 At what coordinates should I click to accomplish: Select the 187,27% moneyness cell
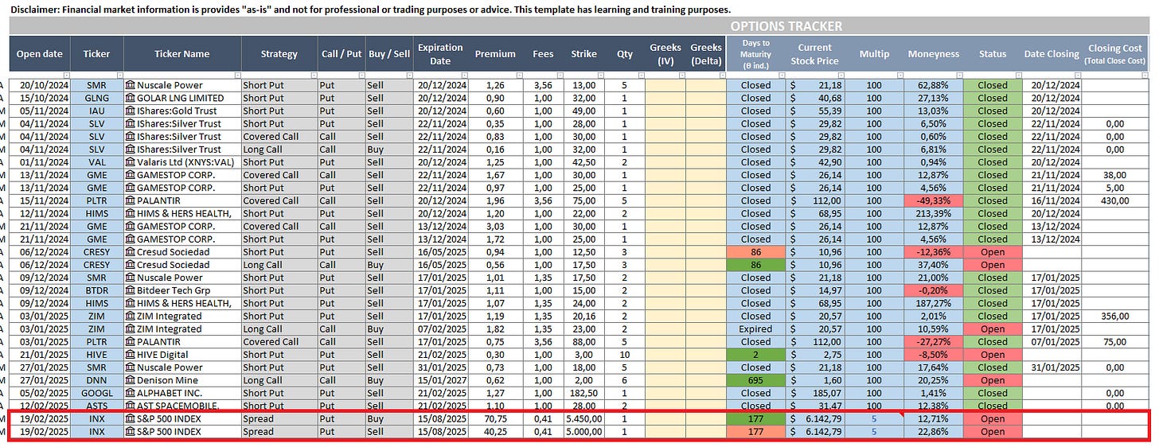(934, 303)
